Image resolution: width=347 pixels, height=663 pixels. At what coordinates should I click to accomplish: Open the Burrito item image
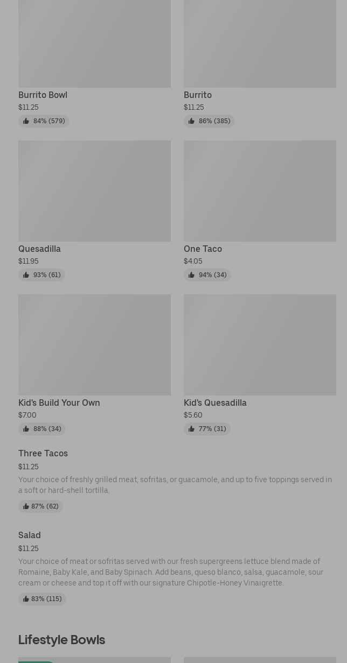pos(260,43)
